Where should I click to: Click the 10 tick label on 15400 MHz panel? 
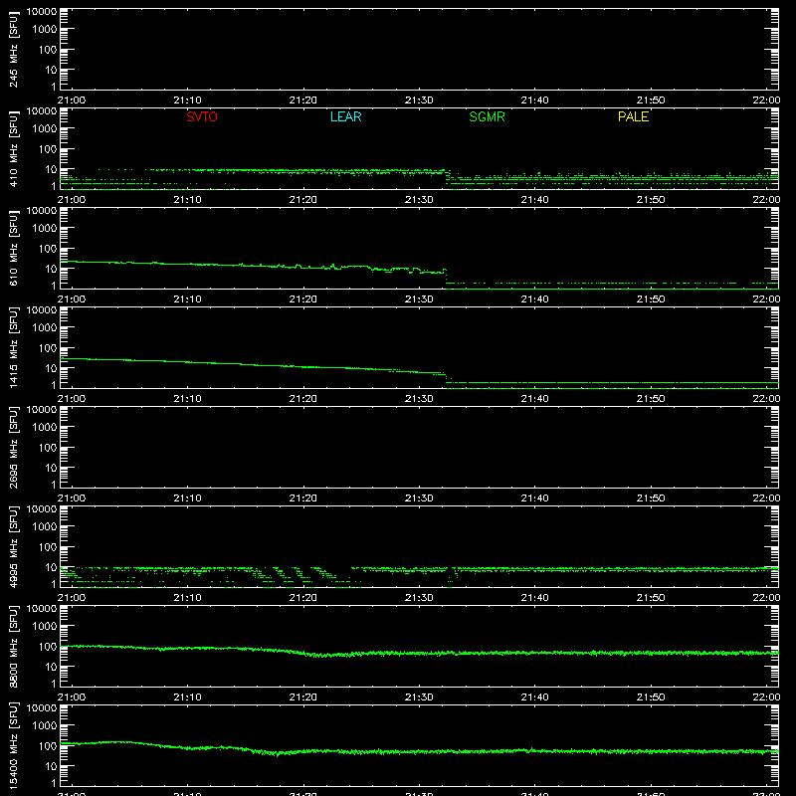[51, 766]
